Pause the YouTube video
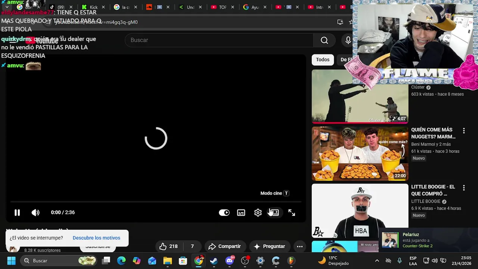Viewport: 478px width, 269px height. tap(17, 213)
